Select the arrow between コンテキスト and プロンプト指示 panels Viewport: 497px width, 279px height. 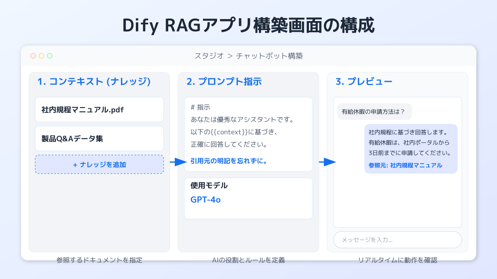pyautogui.click(x=177, y=162)
